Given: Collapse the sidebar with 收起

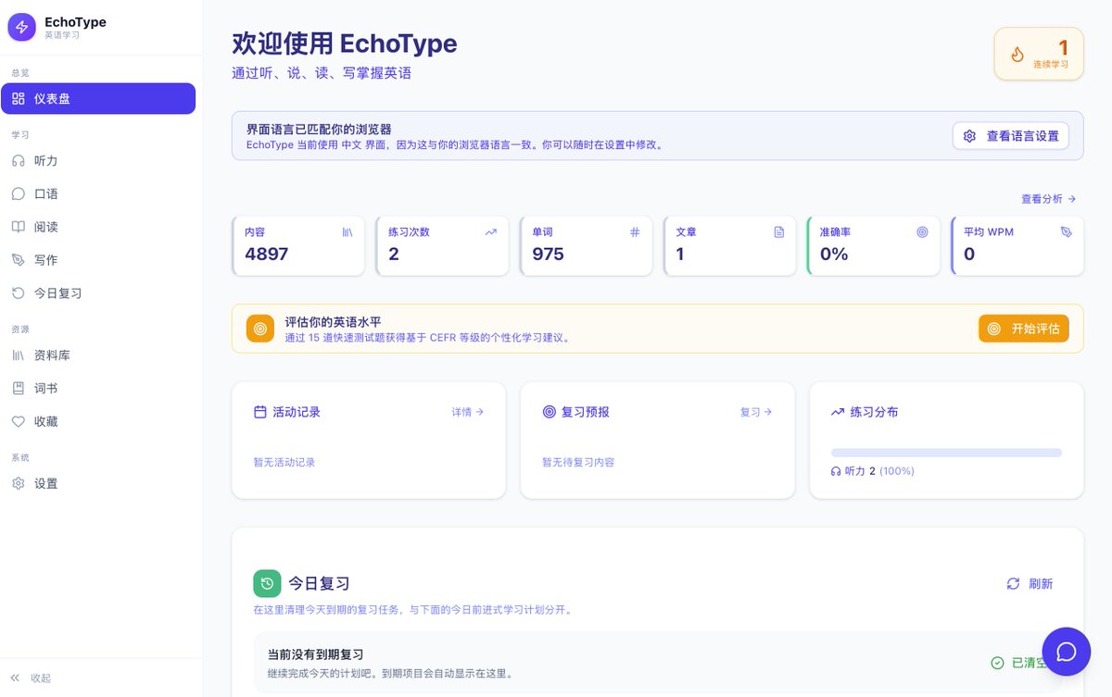Looking at the screenshot, I should point(31,678).
